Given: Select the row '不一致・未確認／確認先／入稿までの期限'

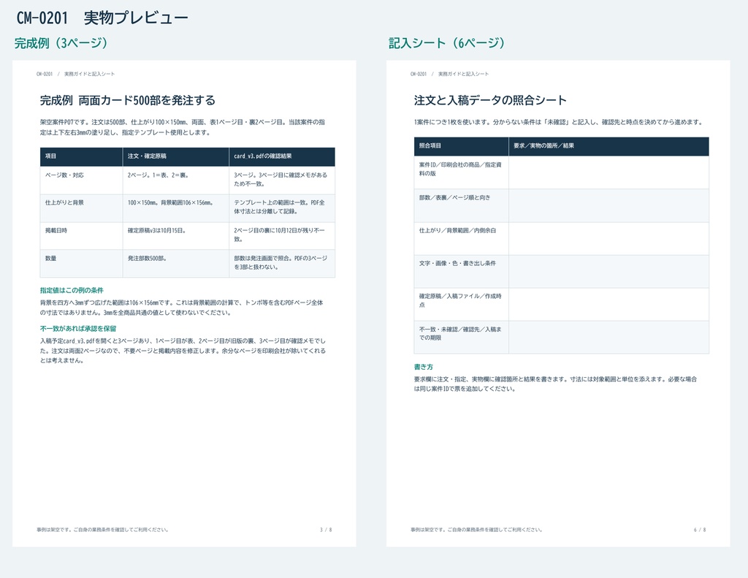Looking at the screenshot, I should (x=562, y=337).
